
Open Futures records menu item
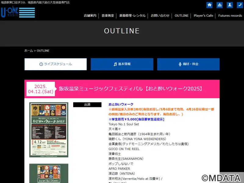[x=230, y=16]
